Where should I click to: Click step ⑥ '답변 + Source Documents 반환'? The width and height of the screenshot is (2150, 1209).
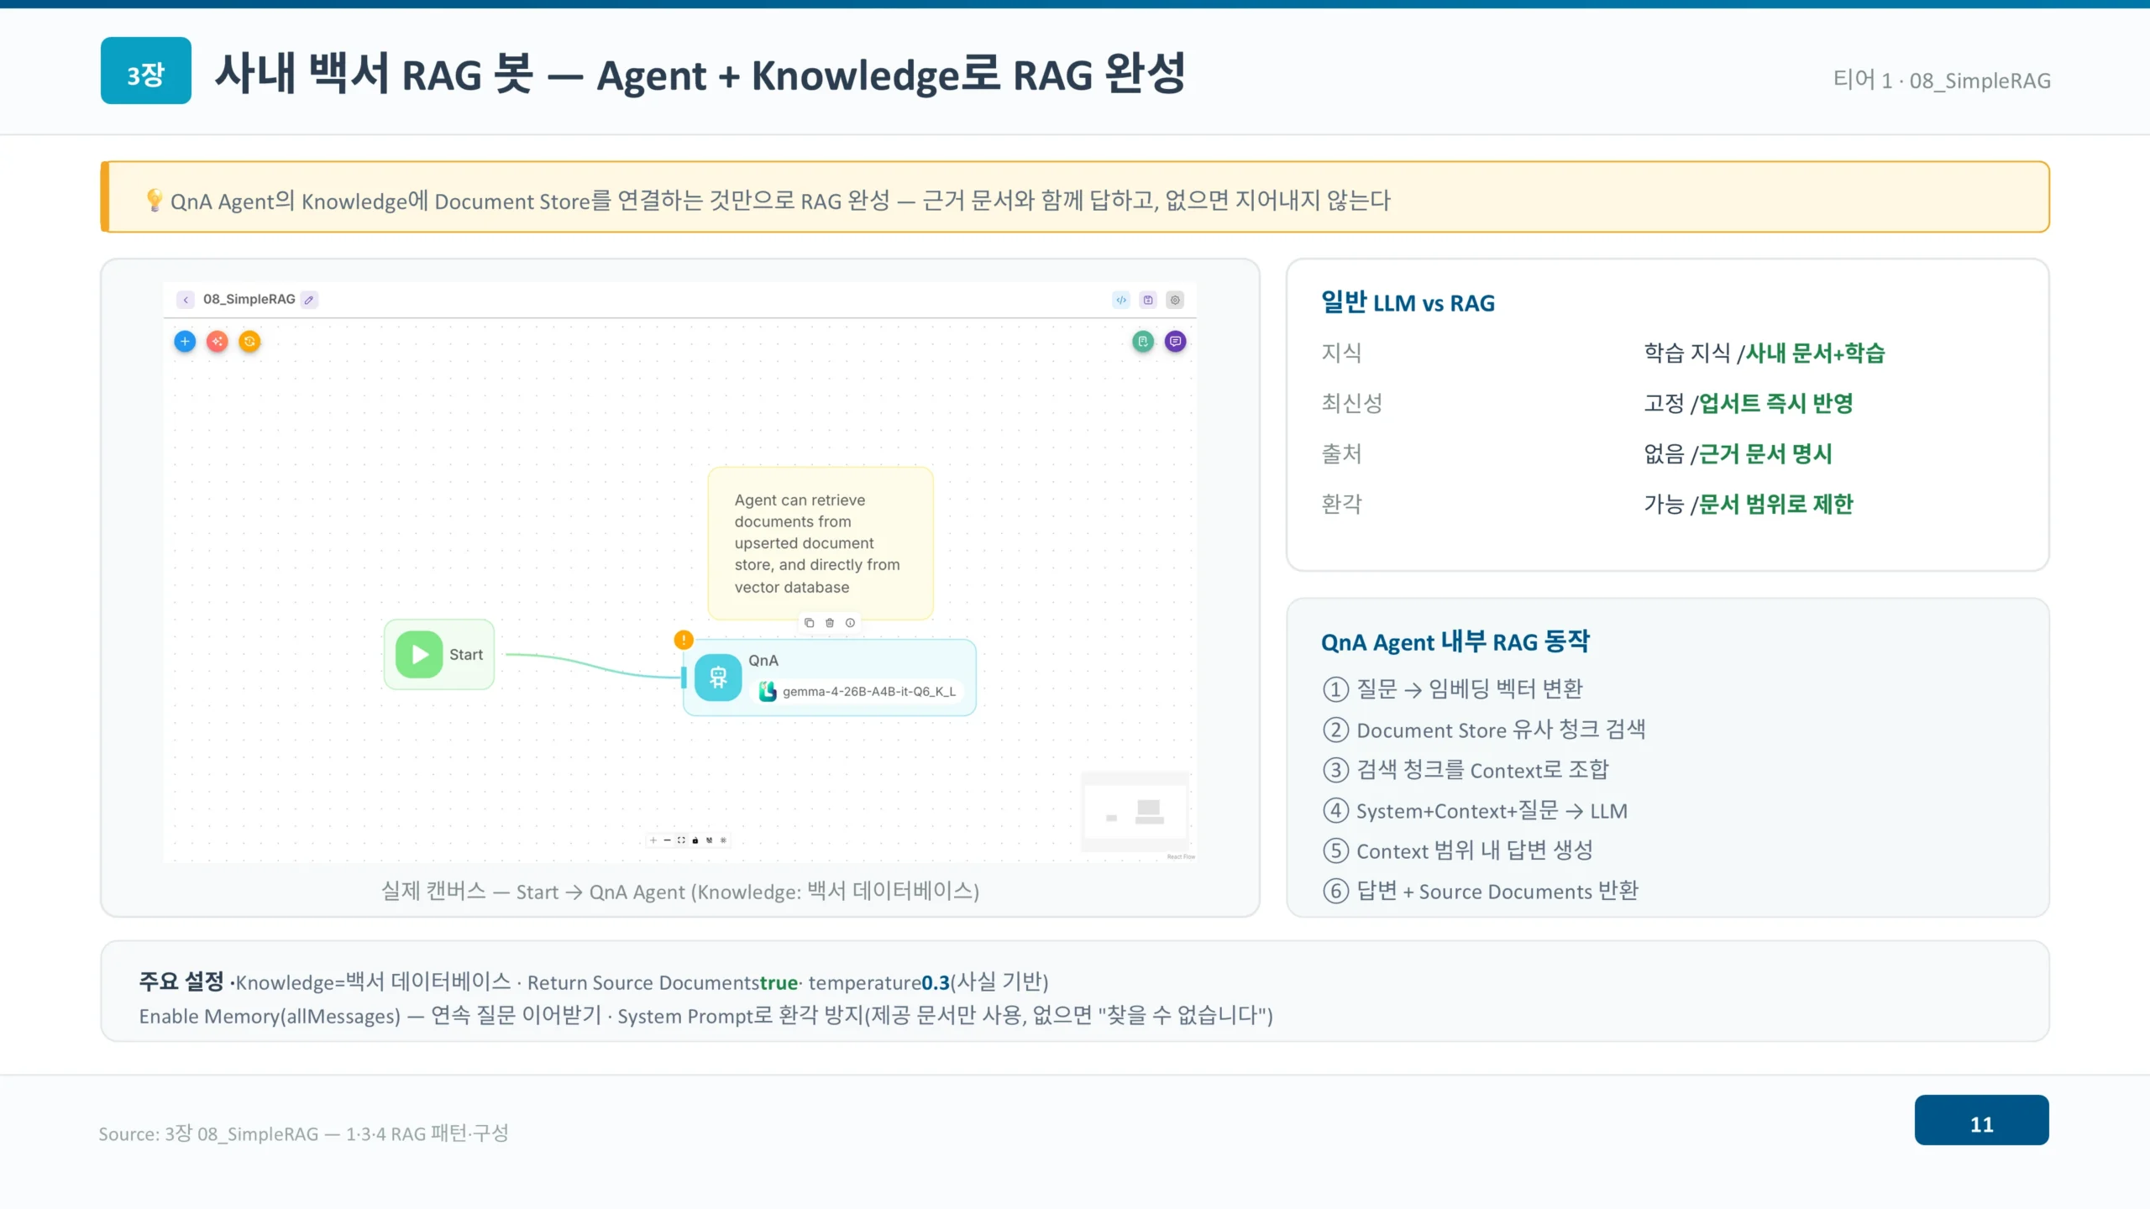point(1481,891)
